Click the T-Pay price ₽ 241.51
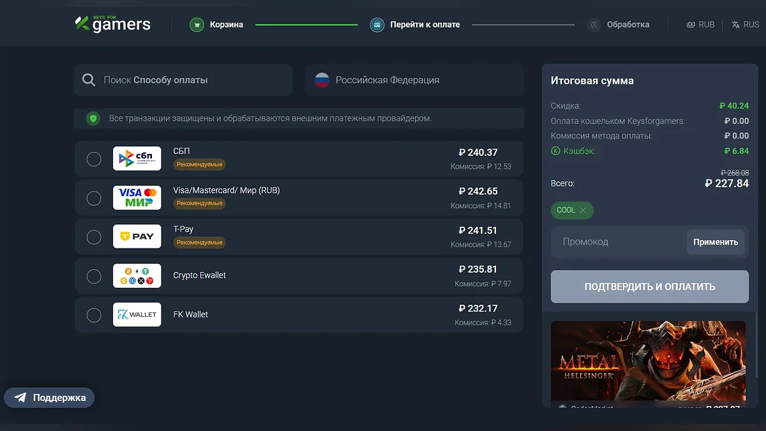This screenshot has width=766, height=431. 478,231
